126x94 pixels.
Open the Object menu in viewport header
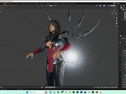7,6
